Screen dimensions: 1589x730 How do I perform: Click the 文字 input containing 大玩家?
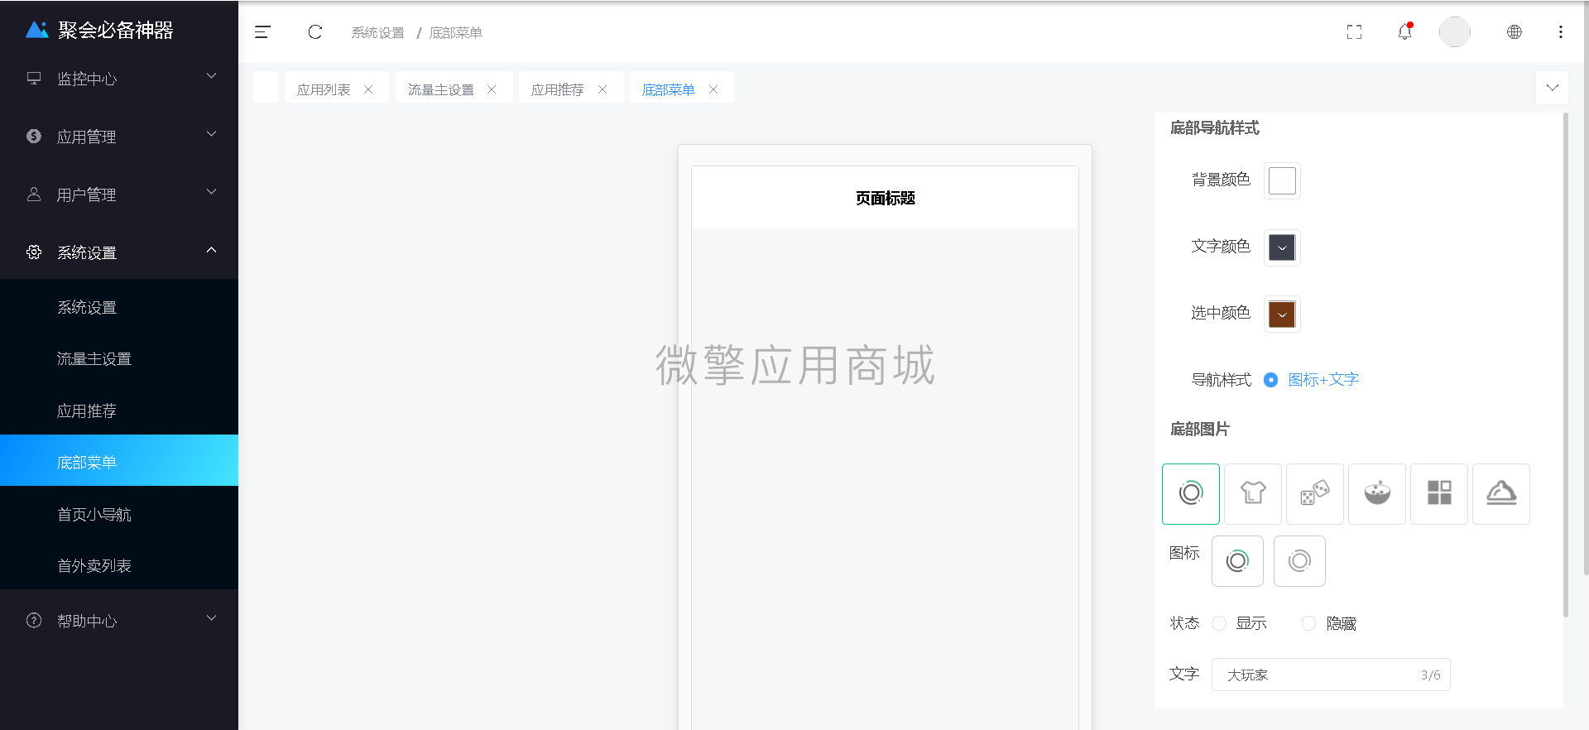[x=1331, y=675]
